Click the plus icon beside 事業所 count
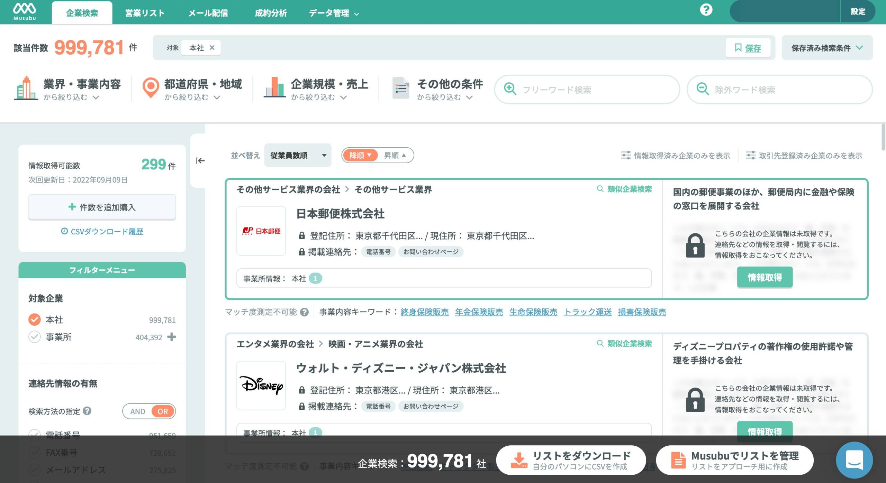886x483 pixels. click(x=172, y=337)
